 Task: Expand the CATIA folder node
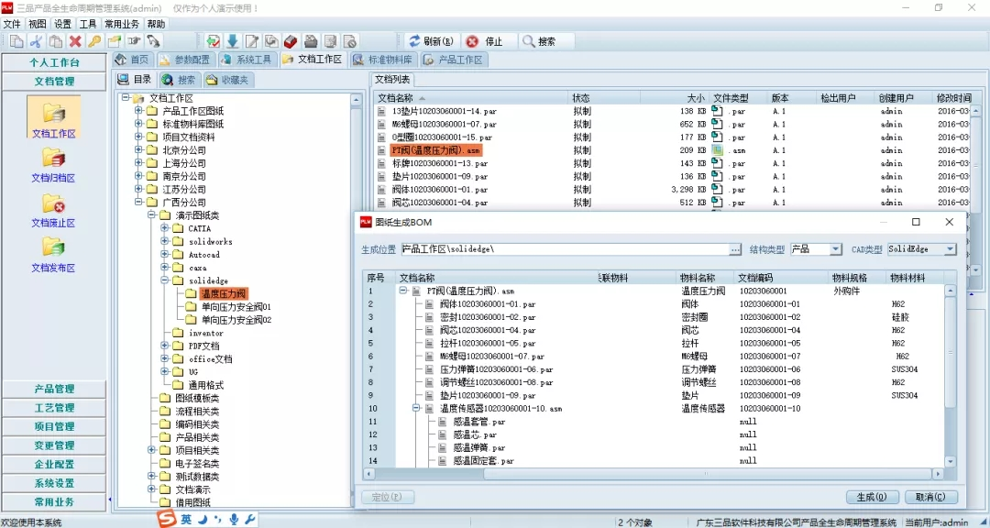pyautogui.click(x=165, y=228)
